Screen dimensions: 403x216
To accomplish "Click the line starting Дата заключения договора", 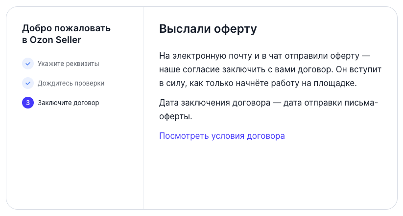I will (268, 103).
